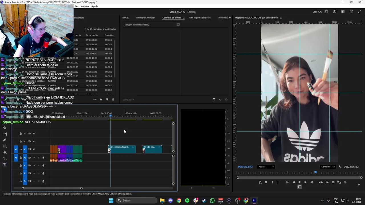The height and width of the screenshot is (205, 365).
Task: Step forward one frame
Action: pos(305,182)
